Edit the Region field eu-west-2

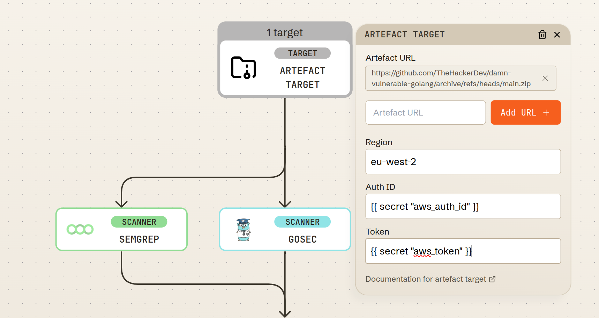click(463, 162)
